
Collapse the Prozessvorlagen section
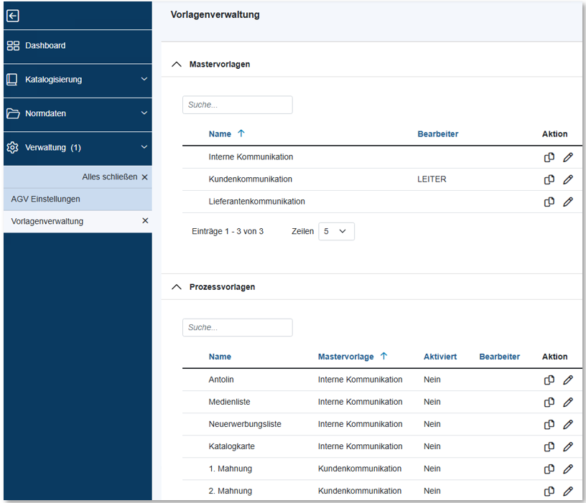tap(177, 286)
